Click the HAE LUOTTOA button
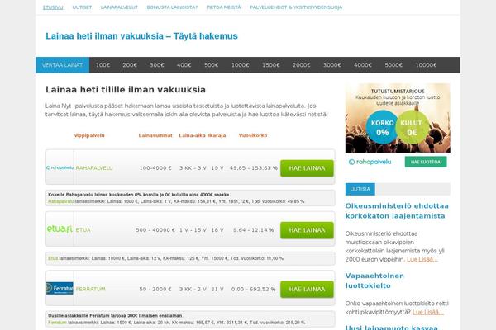 point(426,162)
